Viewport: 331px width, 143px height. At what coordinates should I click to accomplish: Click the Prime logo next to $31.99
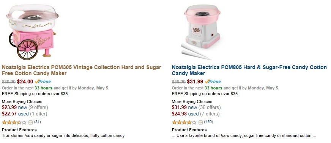[x=213, y=81]
